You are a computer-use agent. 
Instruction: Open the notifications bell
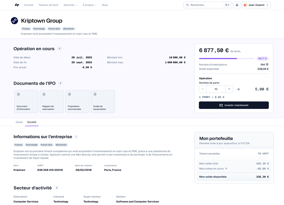click(x=237, y=5)
